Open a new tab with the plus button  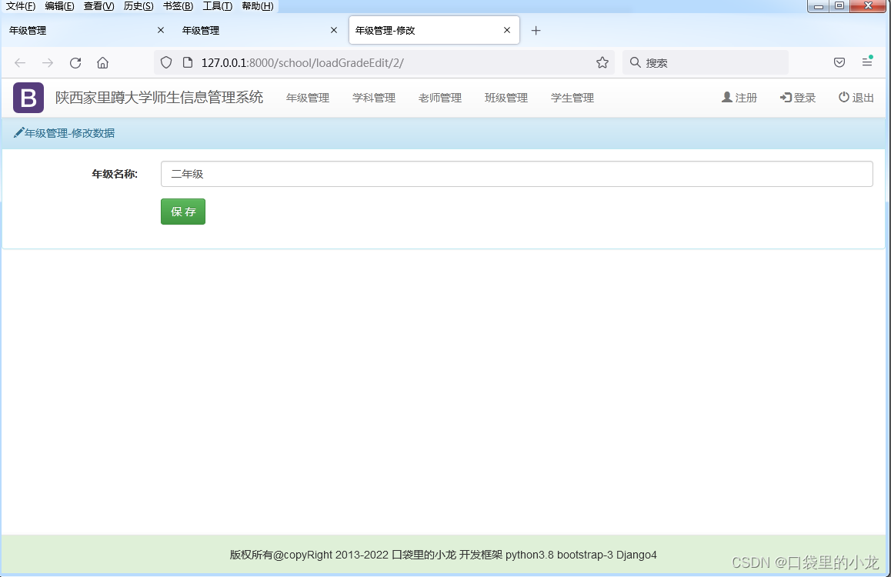pos(536,31)
